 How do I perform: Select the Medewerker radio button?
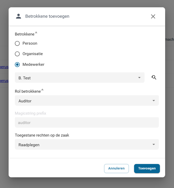click(x=17, y=64)
